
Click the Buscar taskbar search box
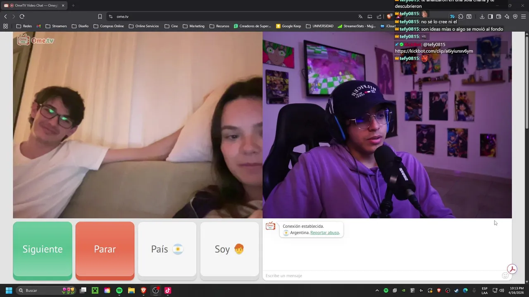point(46,290)
